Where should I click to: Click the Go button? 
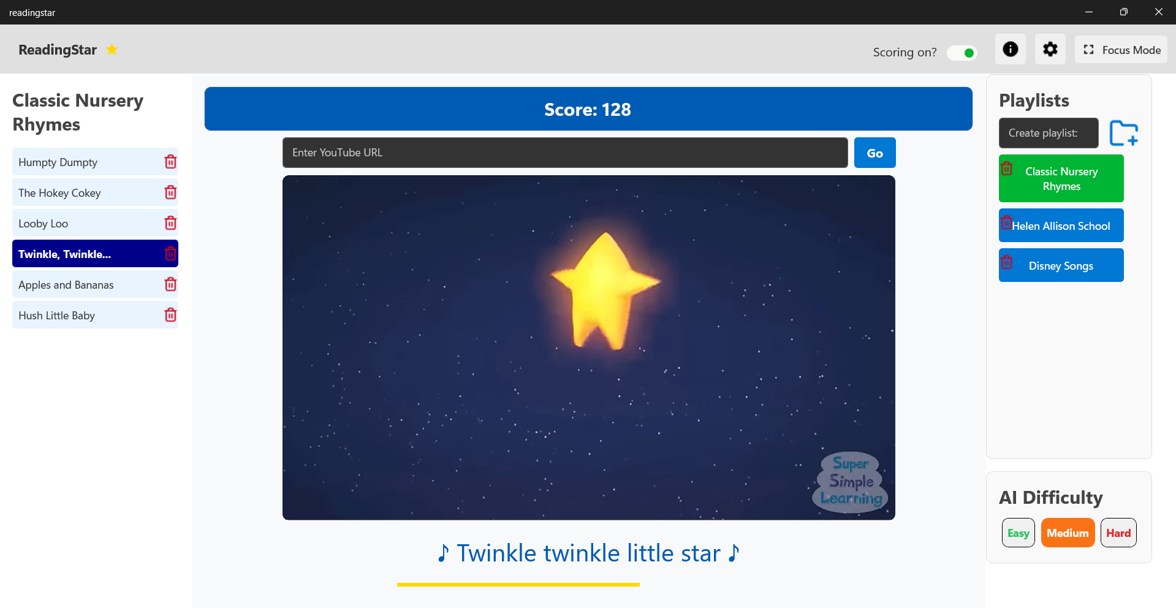[x=874, y=153]
